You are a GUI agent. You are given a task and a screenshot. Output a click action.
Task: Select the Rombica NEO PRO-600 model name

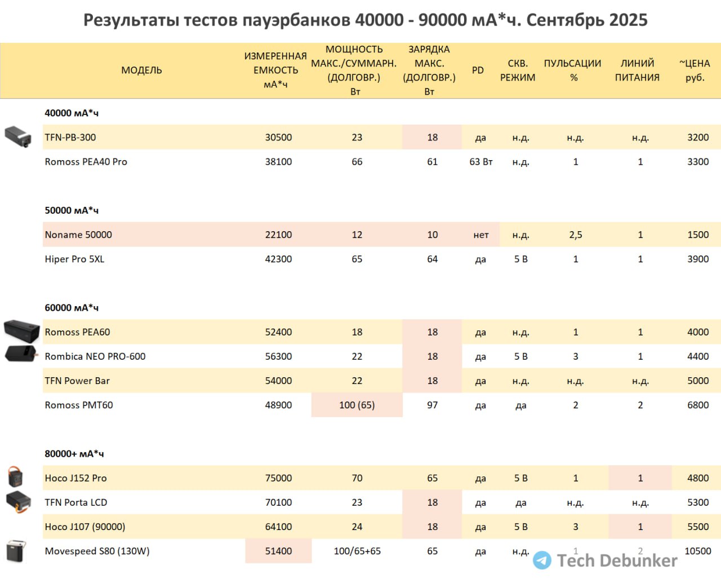pos(95,356)
